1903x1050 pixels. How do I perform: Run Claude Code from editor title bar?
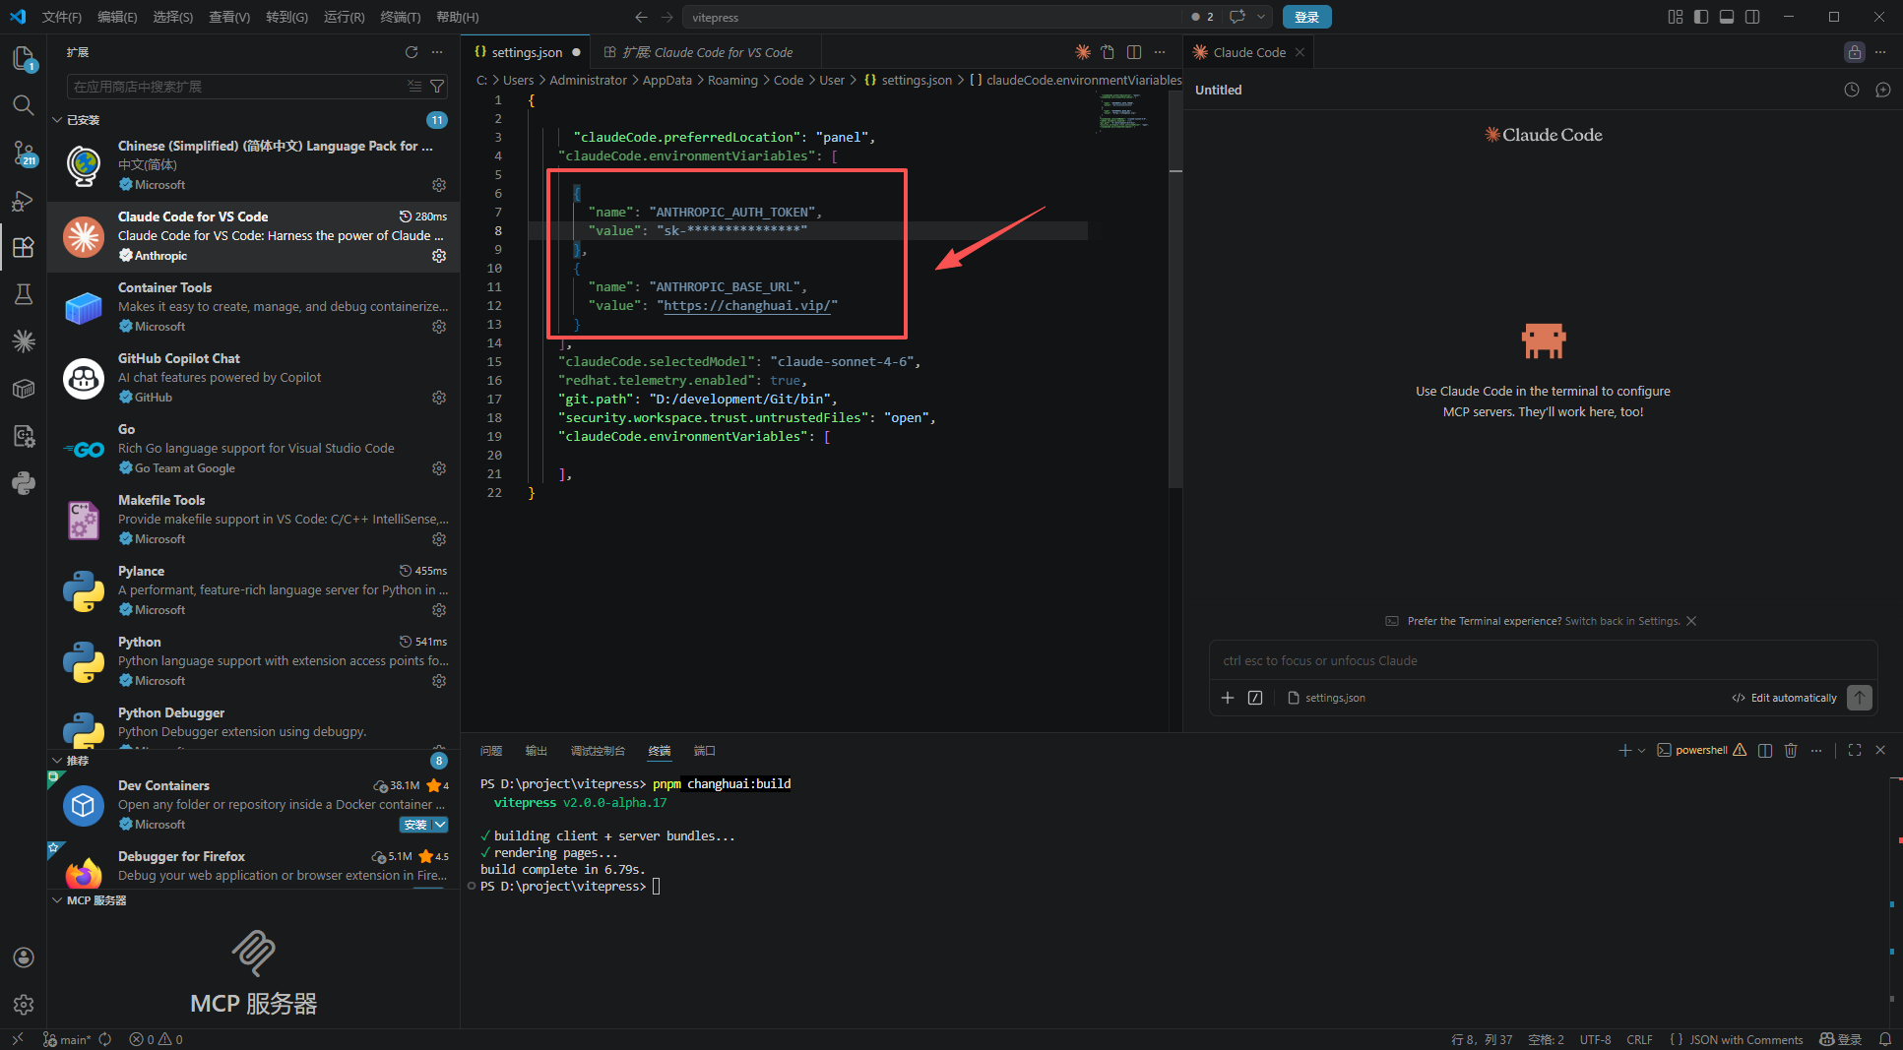(x=1083, y=52)
